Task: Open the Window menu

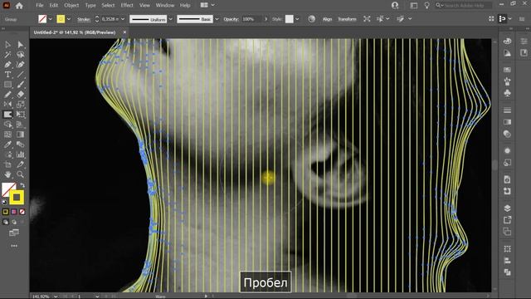Action: 165,5
